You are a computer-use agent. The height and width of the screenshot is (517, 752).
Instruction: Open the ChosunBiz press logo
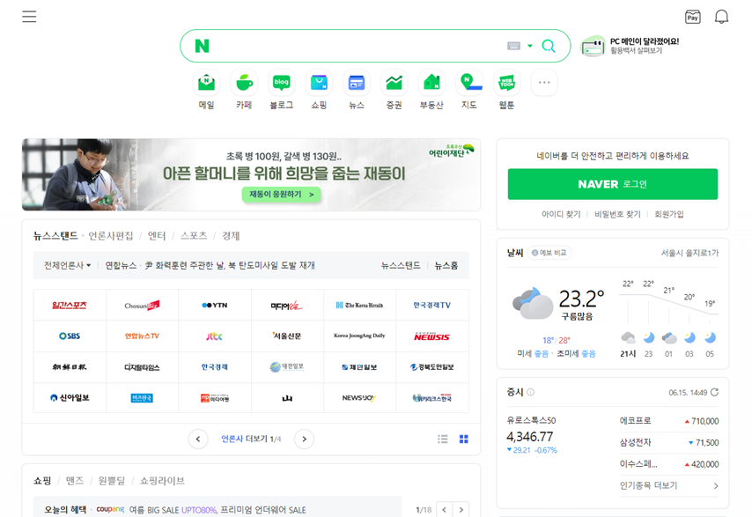tap(142, 305)
